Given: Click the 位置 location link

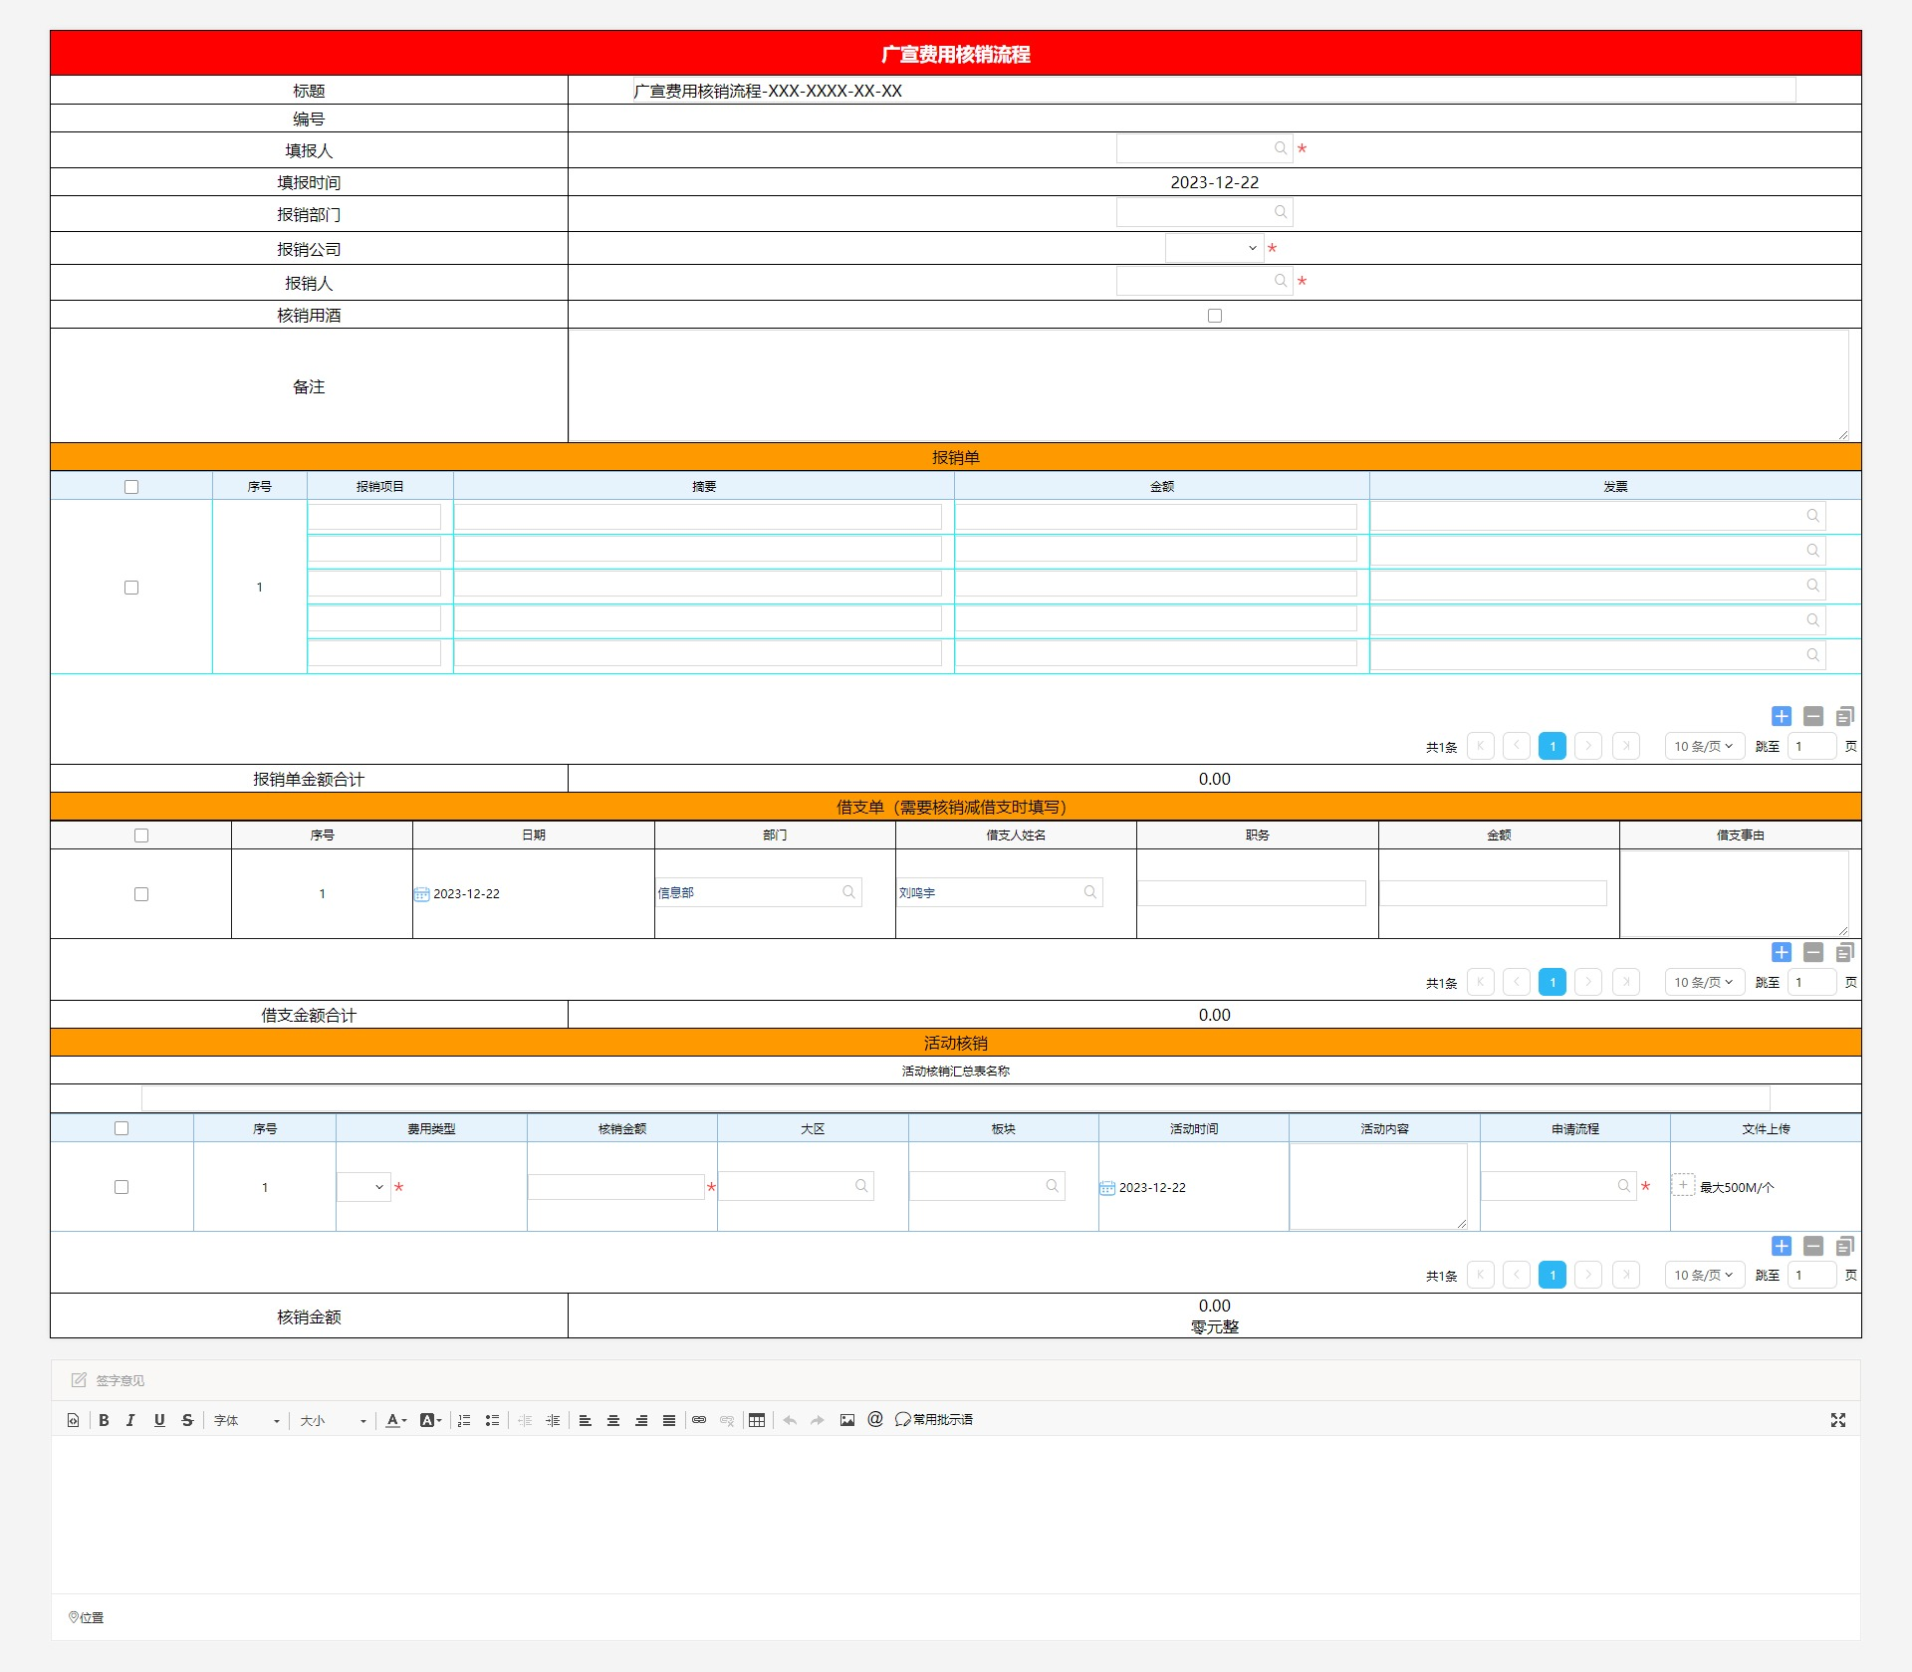Looking at the screenshot, I should (87, 1618).
